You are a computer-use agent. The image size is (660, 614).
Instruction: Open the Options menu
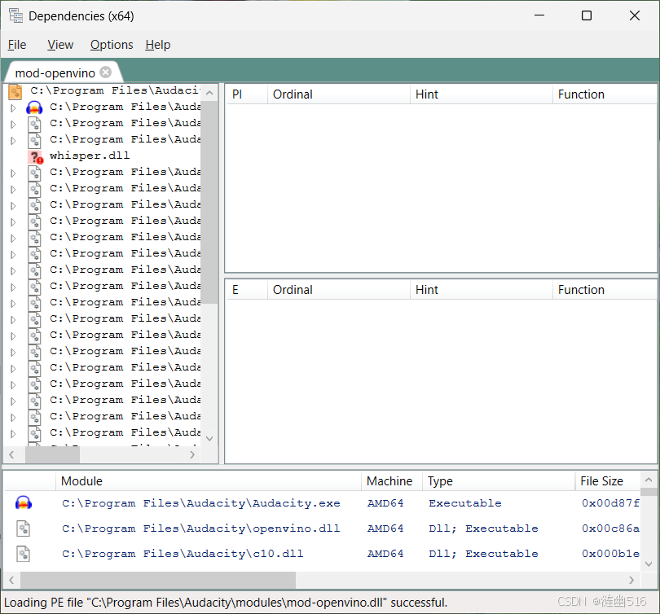pyautogui.click(x=112, y=45)
